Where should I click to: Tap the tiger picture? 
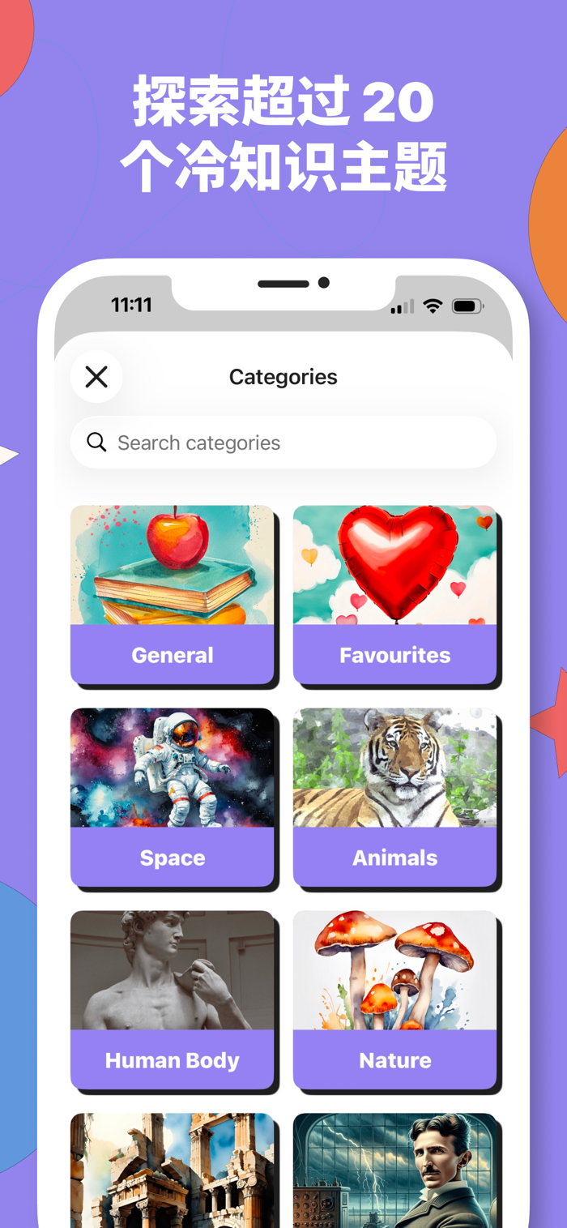click(x=394, y=768)
